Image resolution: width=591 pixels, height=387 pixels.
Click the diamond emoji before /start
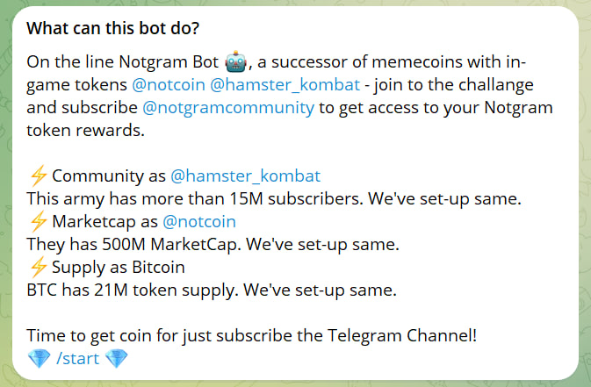pyautogui.click(x=39, y=359)
